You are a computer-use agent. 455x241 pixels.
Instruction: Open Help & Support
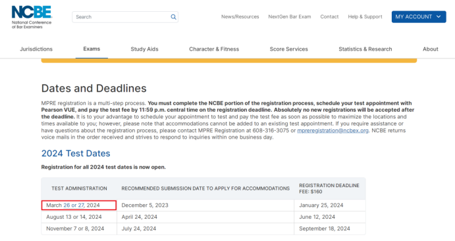[x=365, y=17]
